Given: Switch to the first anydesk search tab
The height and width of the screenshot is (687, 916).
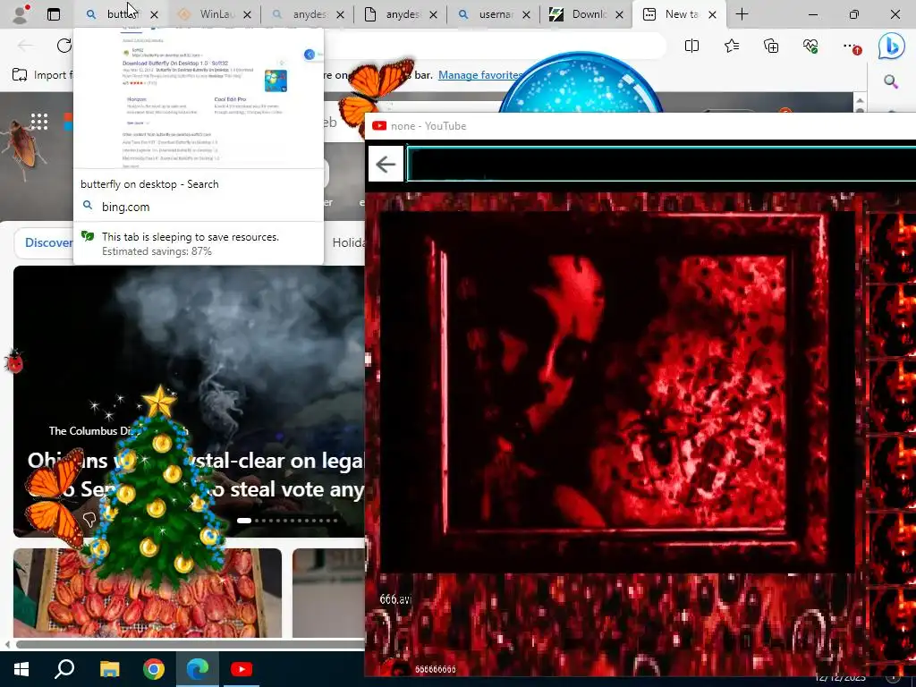Looking at the screenshot, I should point(308,14).
